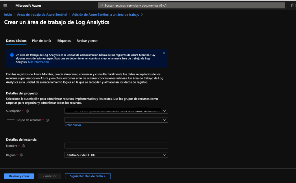Click the info icon next to Suscripción
This screenshot has width=296, height=183.
27,111
